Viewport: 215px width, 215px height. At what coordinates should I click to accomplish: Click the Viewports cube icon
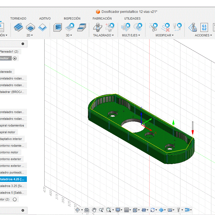coord(135,210)
